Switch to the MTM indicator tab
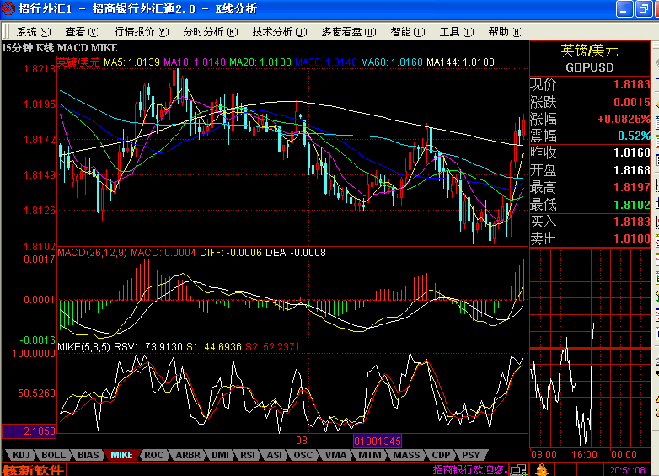This screenshot has width=659, height=476. tap(369, 455)
